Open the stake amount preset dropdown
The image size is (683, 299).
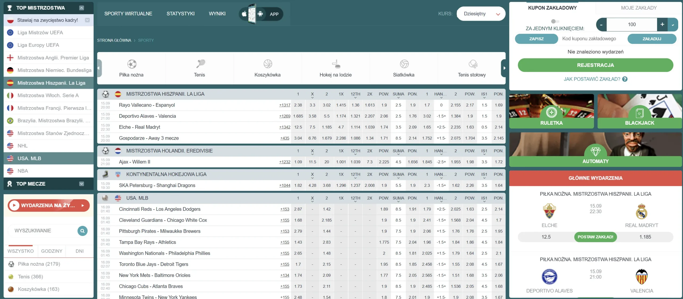click(x=673, y=25)
